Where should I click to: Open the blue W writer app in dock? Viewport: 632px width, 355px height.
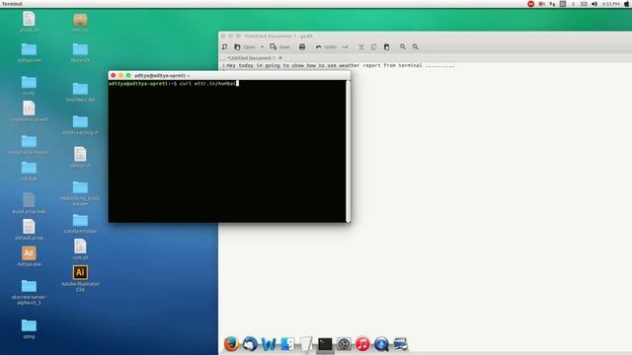pos(269,344)
